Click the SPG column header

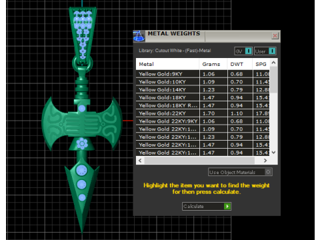coord(261,64)
